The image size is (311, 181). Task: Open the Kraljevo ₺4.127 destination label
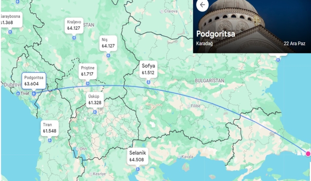[x=74, y=25]
